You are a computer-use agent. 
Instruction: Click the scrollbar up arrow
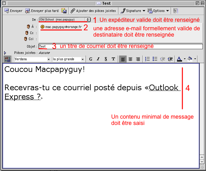coord(202,157)
